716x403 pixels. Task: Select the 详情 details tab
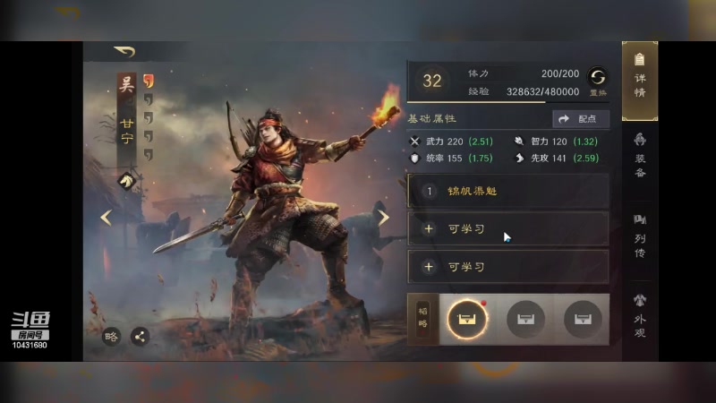click(640, 81)
